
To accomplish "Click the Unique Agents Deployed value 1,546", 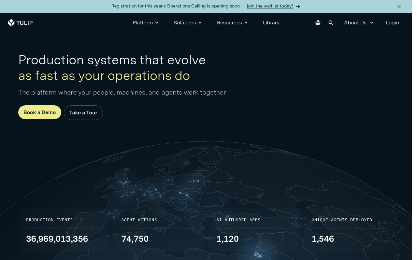I will coord(323,239).
